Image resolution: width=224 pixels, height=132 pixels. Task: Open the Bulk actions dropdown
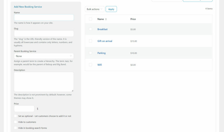tap(95, 9)
